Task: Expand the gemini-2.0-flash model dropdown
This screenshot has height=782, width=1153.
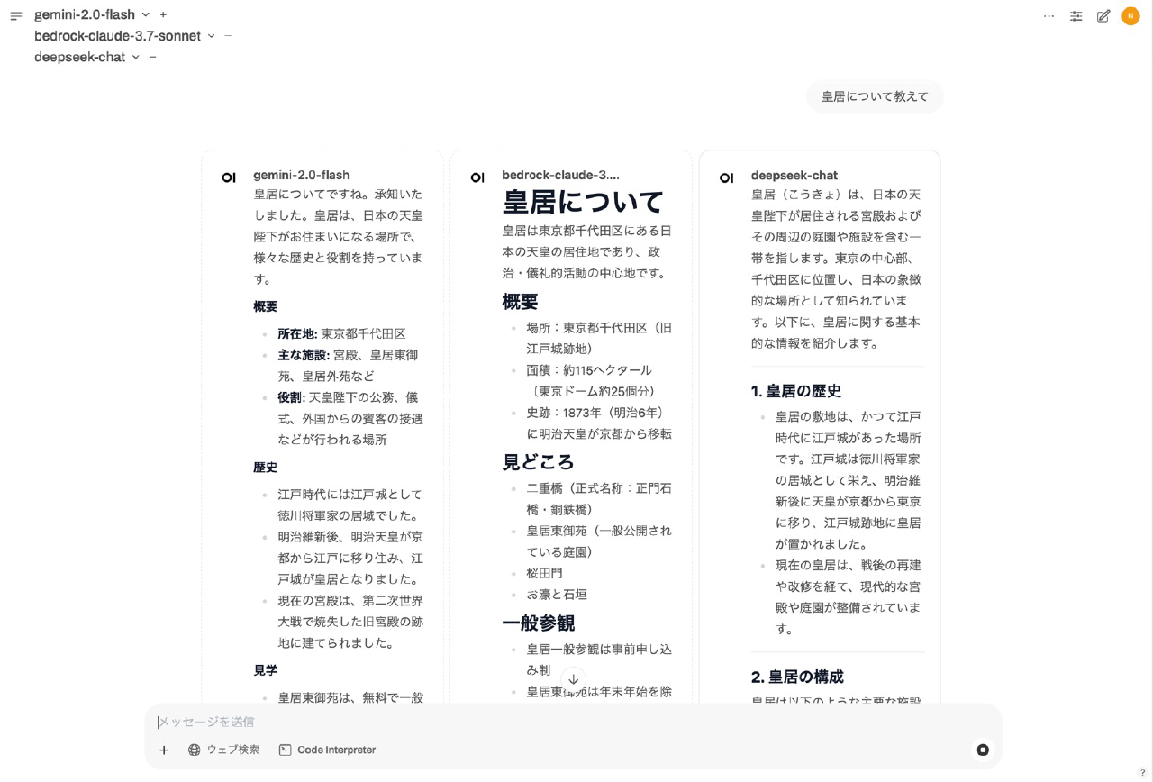Action: [146, 15]
